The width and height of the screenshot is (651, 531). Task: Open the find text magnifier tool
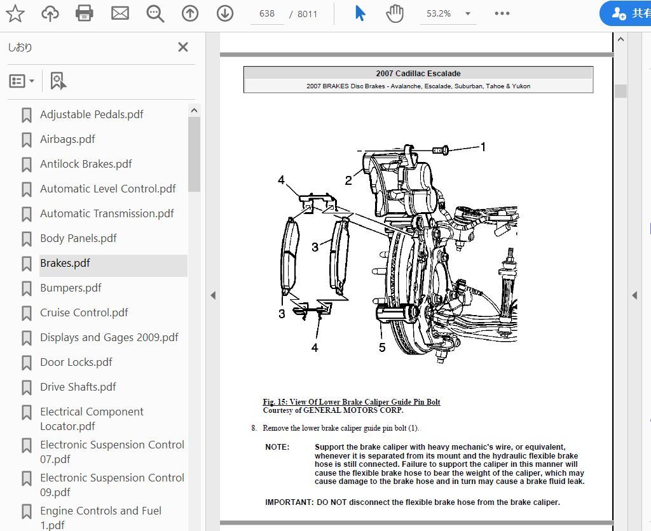[x=155, y=13]
